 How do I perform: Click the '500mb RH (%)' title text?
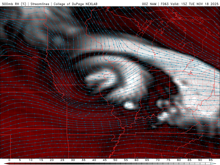14,4
